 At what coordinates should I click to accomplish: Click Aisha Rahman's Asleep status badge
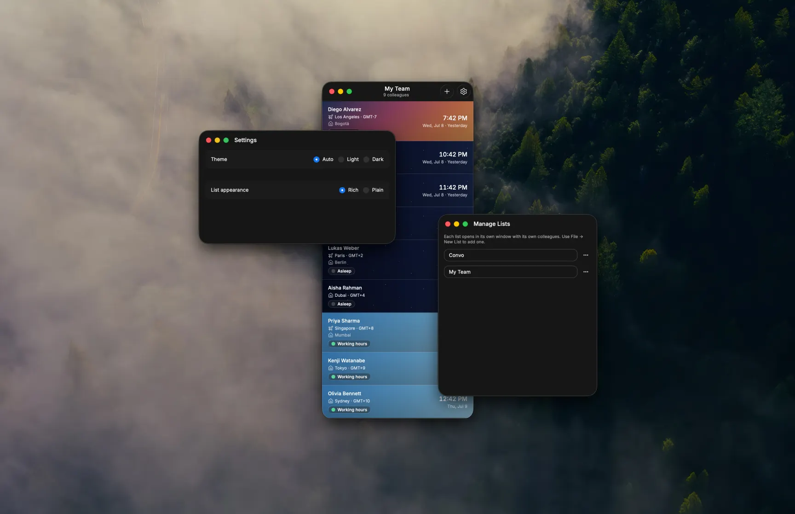point(341,304)
